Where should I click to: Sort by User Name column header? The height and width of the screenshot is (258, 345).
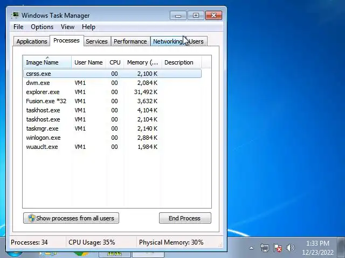tap(88, 62)
